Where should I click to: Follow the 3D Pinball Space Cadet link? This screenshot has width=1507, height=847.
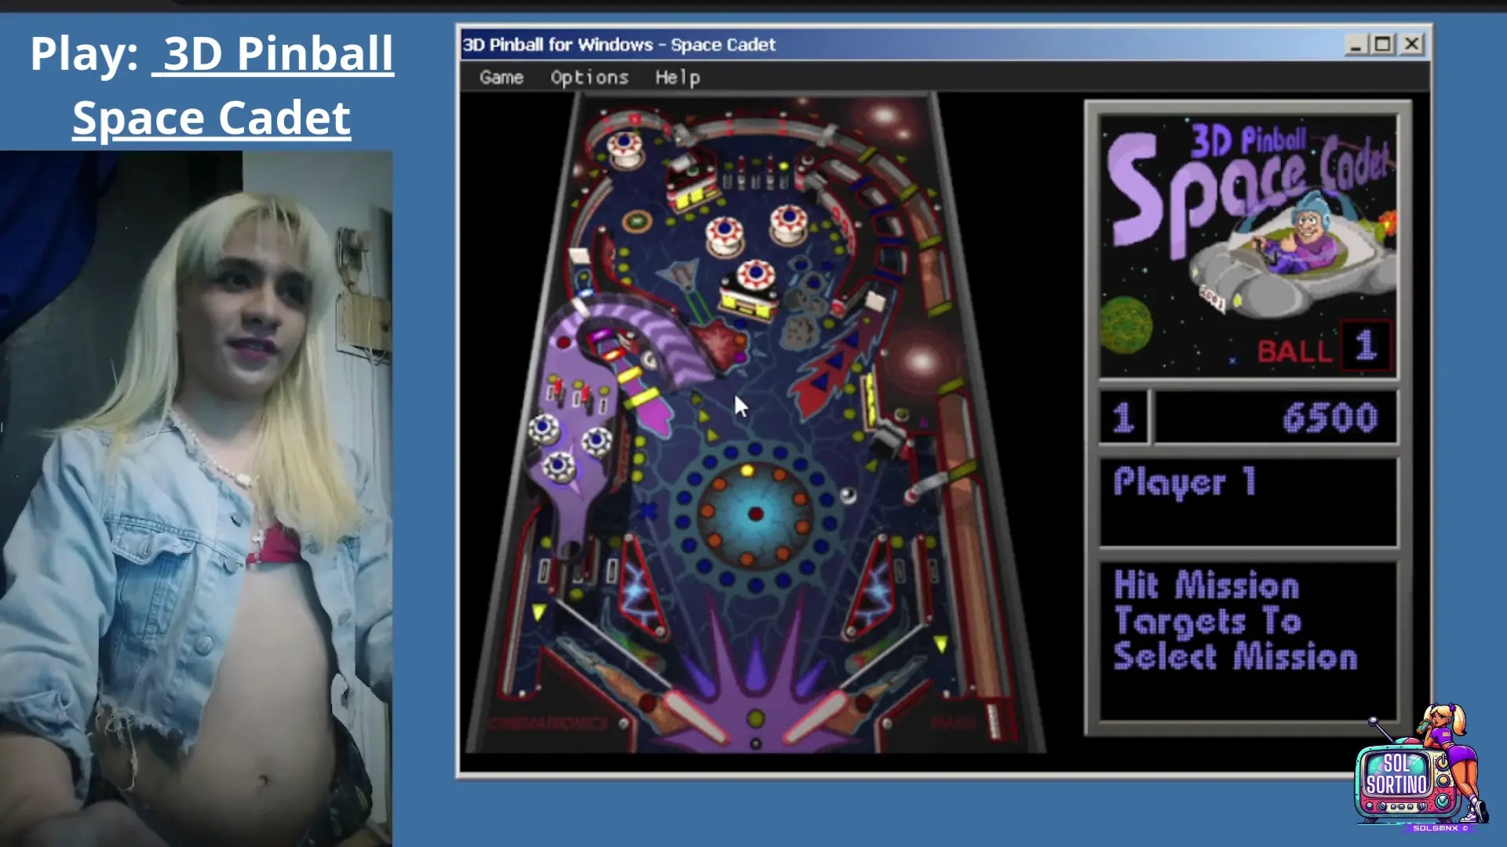pos(212,85)
